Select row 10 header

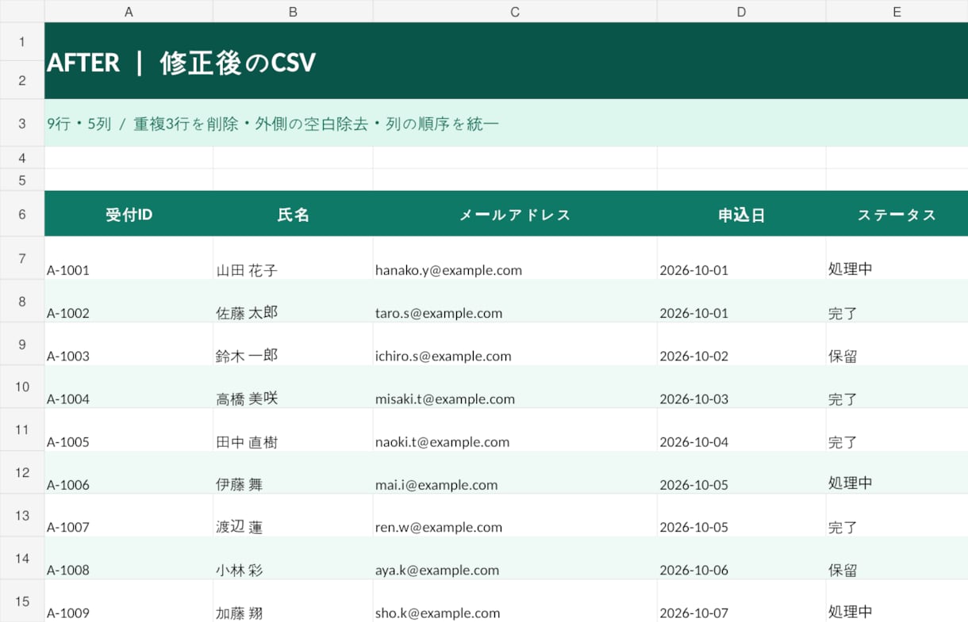pyautogui.click(x=22, y=387)
